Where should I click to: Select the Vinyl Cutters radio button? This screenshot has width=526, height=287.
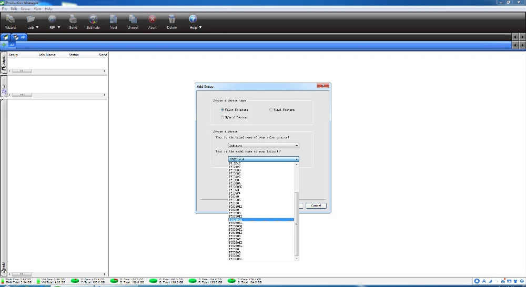[271, 110]
